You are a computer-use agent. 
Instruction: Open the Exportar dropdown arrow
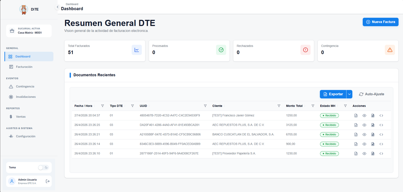(x=349, y=94)
